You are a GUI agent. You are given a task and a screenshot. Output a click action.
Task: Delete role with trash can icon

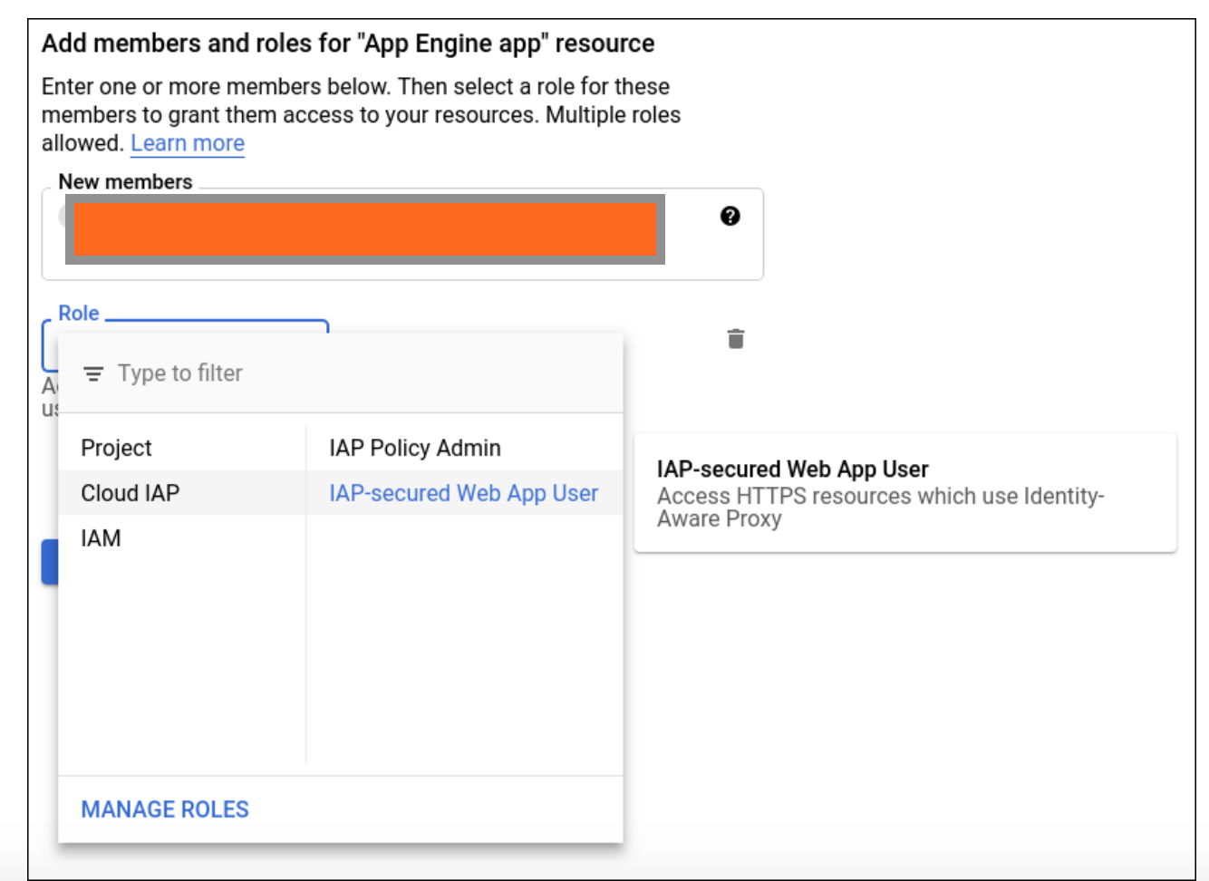[736, 339]
